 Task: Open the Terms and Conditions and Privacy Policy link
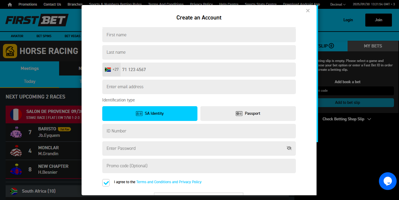[x=169, y=182]
